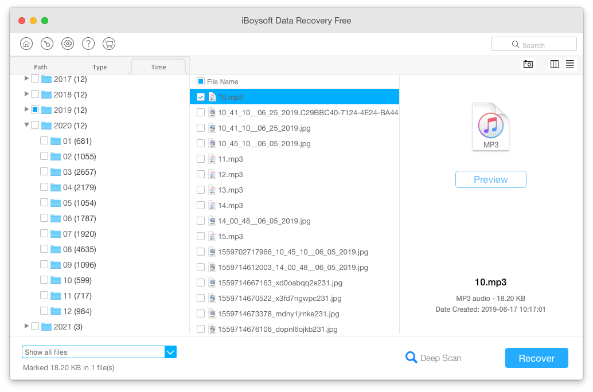This screenshot has width=593, height=392.
Task: Check the box for 11.mp3
Action: tap(201, 159)
